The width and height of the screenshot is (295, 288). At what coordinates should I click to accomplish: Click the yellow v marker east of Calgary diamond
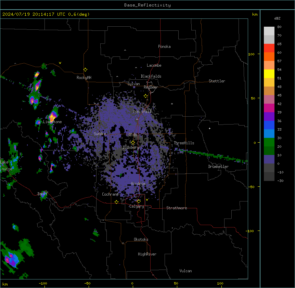click(x=147, y=199)
